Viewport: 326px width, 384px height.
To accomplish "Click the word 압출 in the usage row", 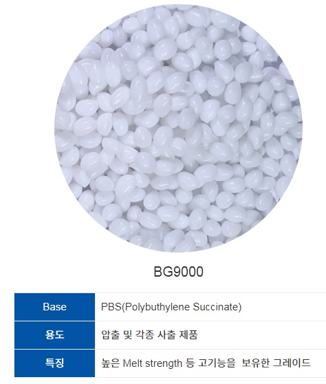I will 110,334.
